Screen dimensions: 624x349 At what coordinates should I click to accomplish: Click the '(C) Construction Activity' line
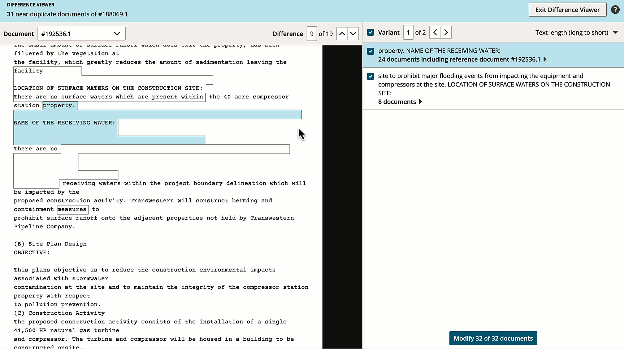pyautogui.click(x=59, y=313)
